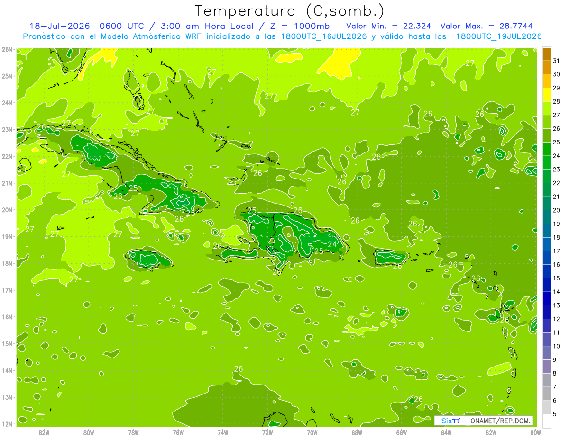Click the legend value '20'
Screen dimensions: 569x439
click(557, 210)
